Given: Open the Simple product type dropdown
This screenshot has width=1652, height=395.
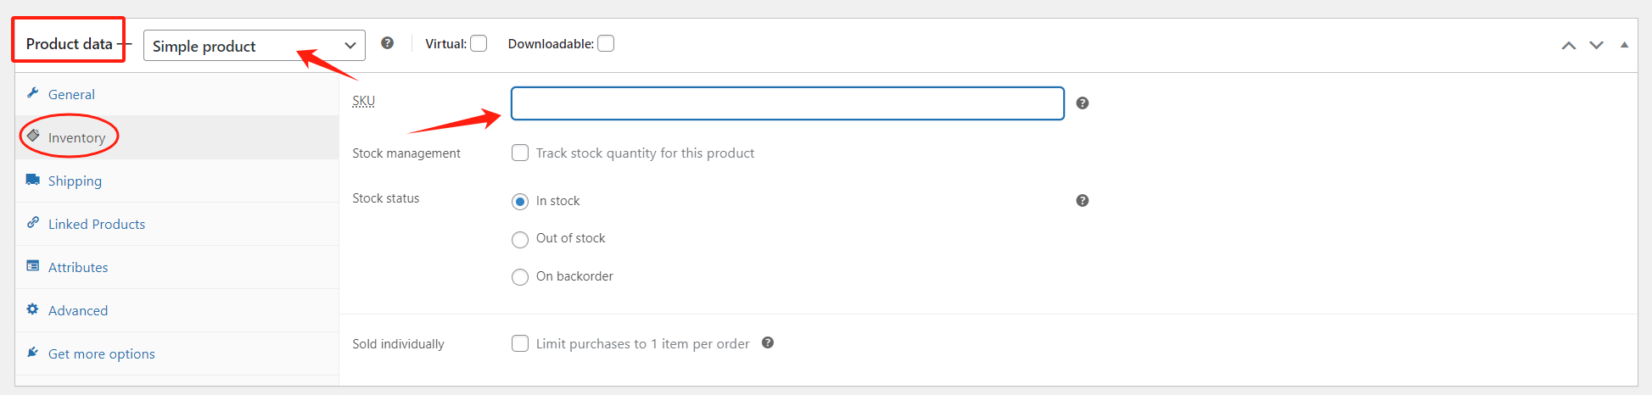Looking at the screenshot, I should [254, 46].
